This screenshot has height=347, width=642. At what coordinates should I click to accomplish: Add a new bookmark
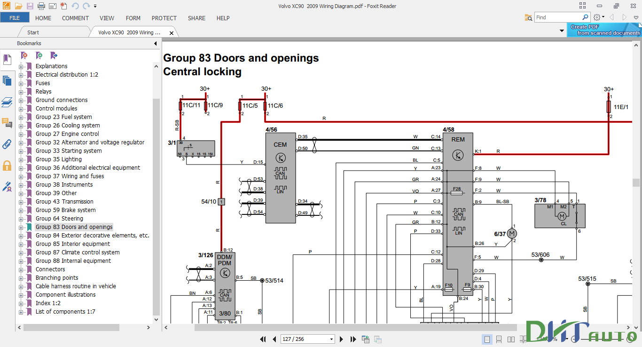tap(39, 55)
